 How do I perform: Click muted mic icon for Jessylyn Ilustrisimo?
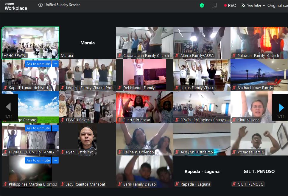pyautogui.click(x=177, y=152)
